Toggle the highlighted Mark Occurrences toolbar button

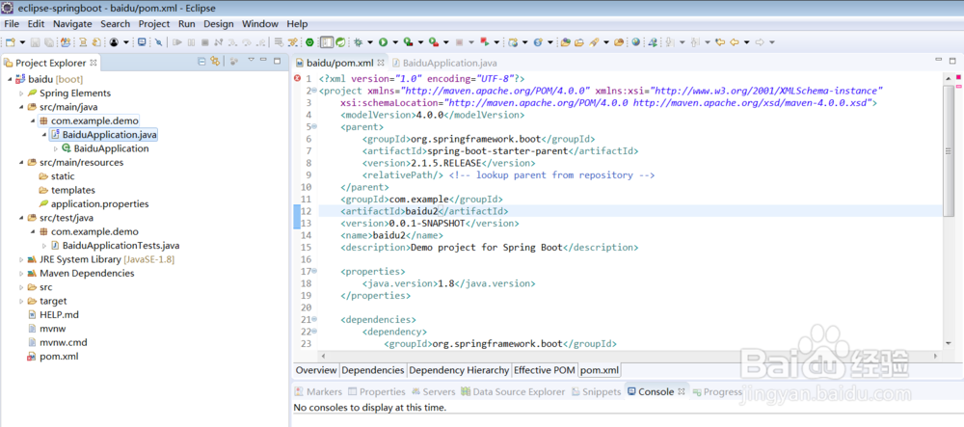(x=327, y=41)
